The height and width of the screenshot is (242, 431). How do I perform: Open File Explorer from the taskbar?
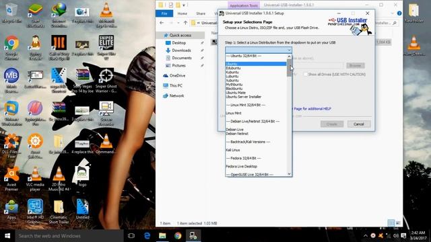tap(162, 236)
